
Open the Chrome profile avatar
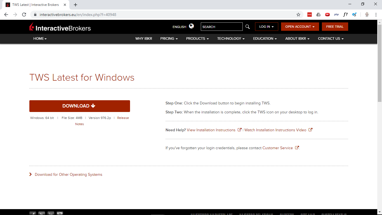point(367,15)
